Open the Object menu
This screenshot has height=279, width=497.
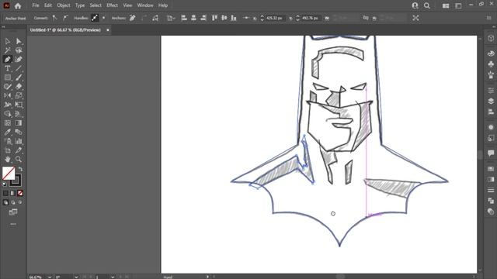(64, 5)
